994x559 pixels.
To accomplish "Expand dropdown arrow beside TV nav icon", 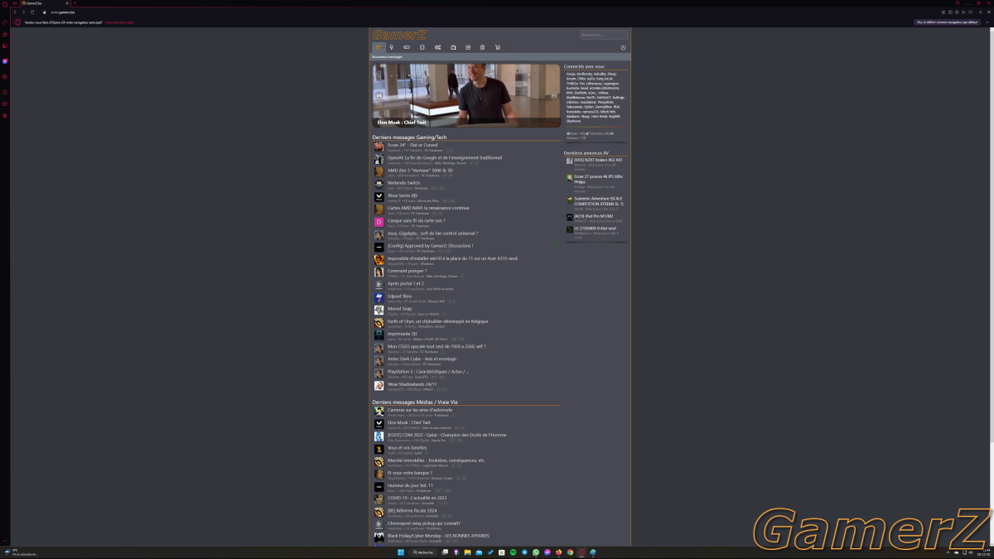I will (460, 47).
